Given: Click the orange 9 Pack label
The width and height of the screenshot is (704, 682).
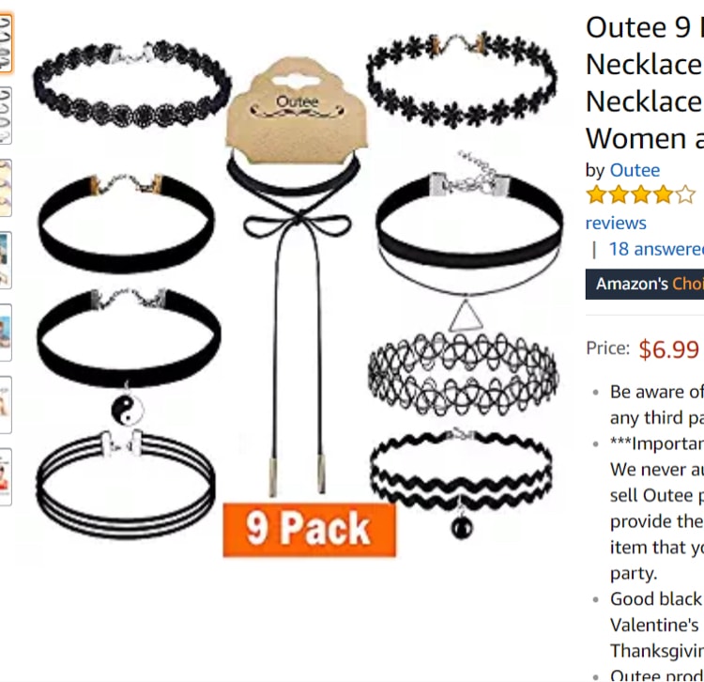Looking at the screenshot, I should coord(310,529).
